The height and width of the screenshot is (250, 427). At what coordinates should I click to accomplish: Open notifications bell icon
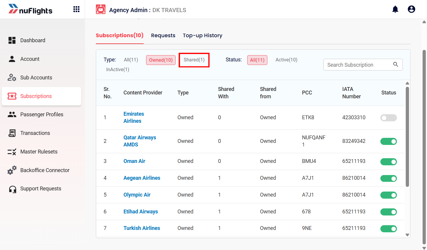(395, 9)
